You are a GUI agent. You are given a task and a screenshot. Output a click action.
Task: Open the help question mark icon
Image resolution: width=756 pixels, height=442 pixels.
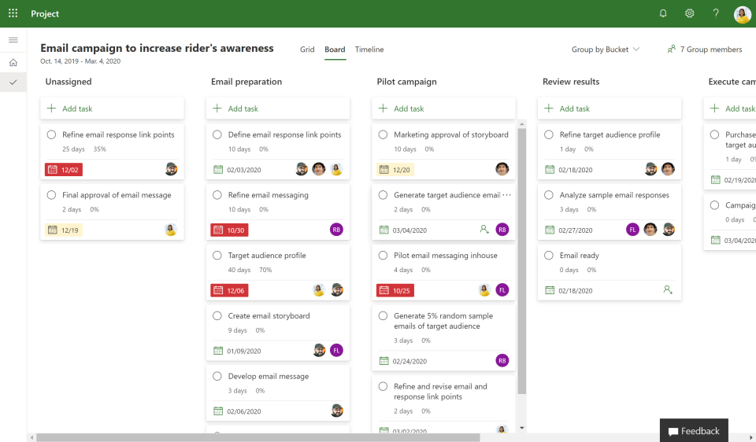pos(716,13)
